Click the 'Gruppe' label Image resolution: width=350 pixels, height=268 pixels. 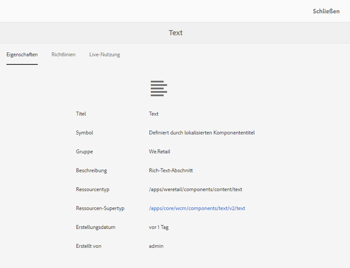84,152
